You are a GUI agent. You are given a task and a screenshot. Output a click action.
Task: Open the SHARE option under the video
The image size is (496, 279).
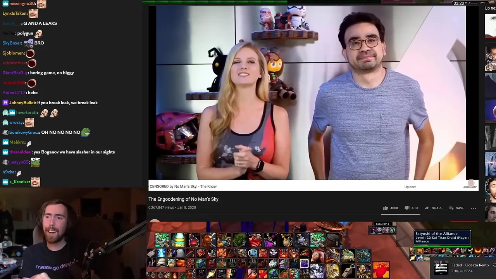(433, 208)
